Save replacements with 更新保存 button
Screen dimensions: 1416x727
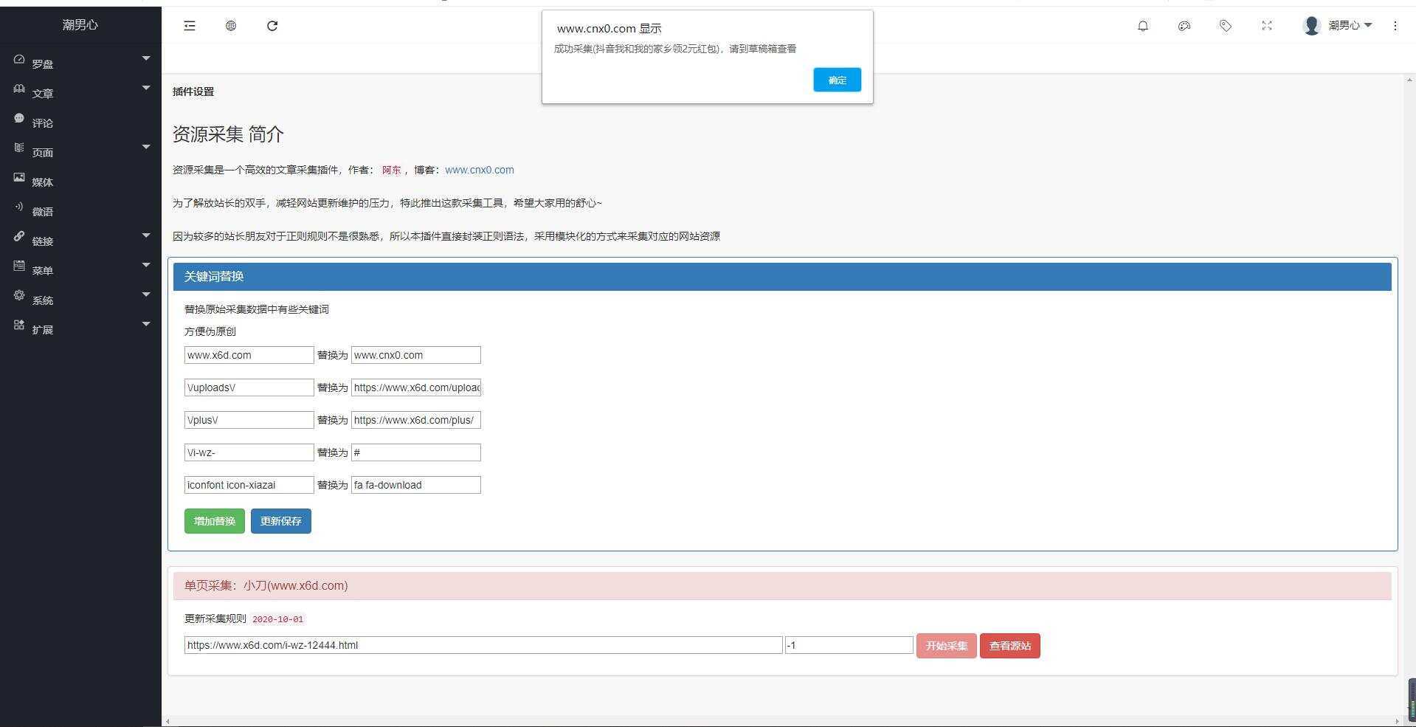click(280, 520)
